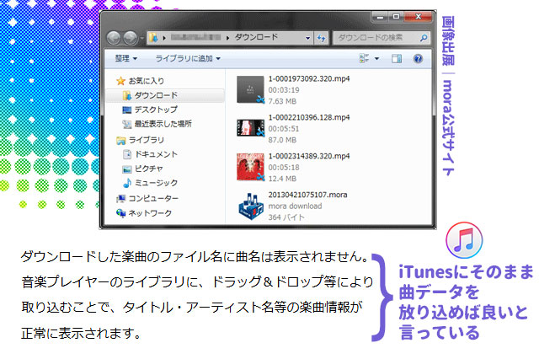Screen dimensions: 539x359
Task: Expand the address bar history dropdown
Action: 306,38
